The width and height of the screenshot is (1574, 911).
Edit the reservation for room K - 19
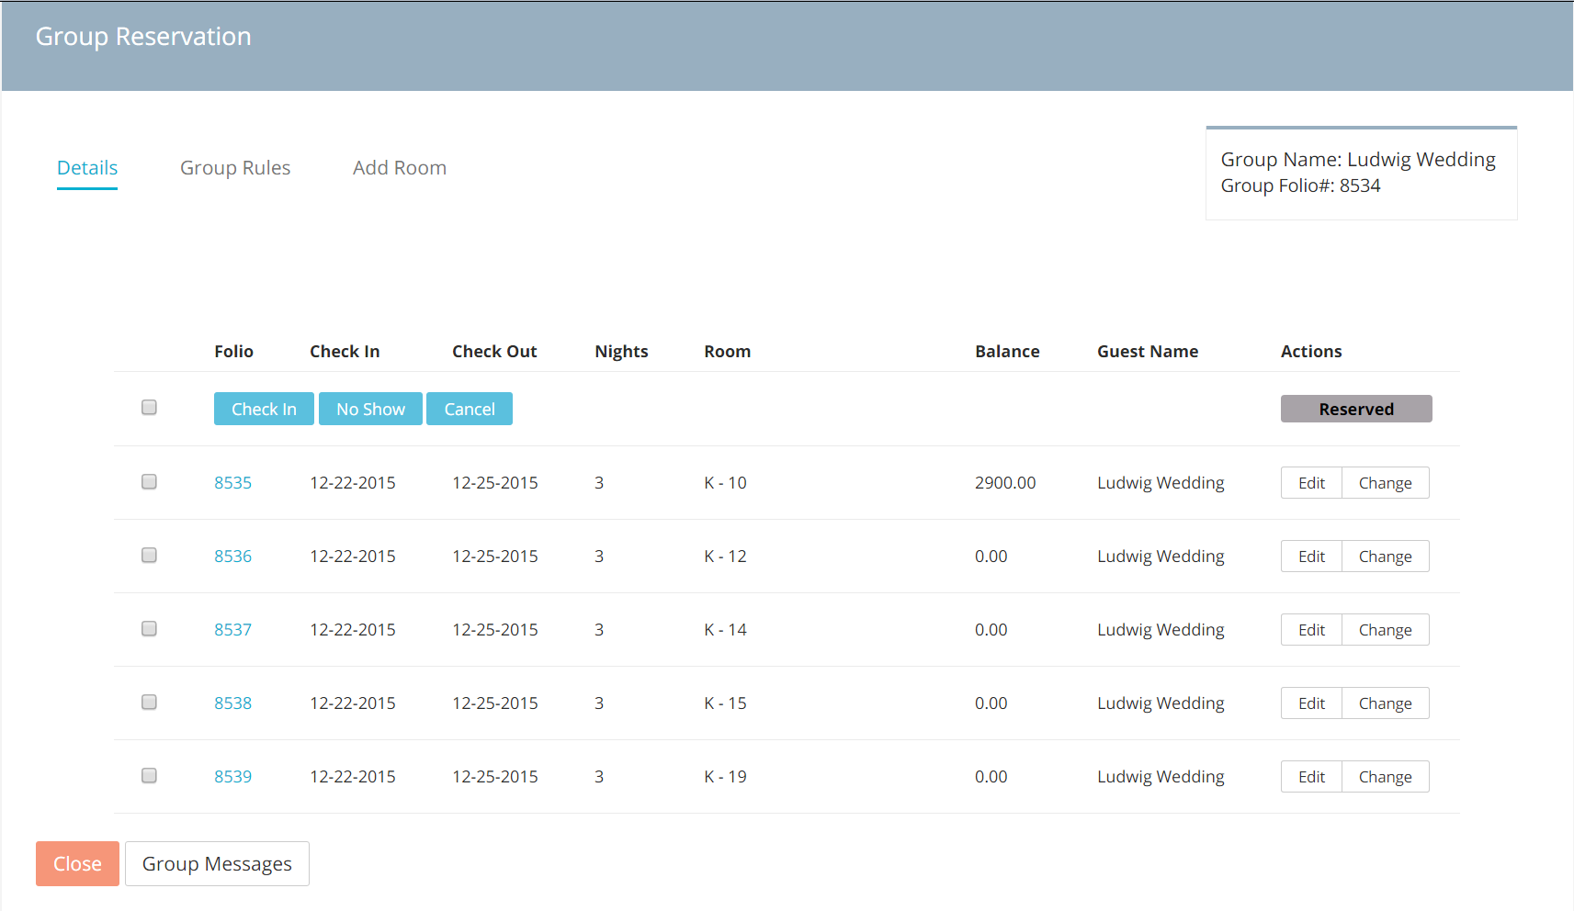click(x=1311, y=777)
